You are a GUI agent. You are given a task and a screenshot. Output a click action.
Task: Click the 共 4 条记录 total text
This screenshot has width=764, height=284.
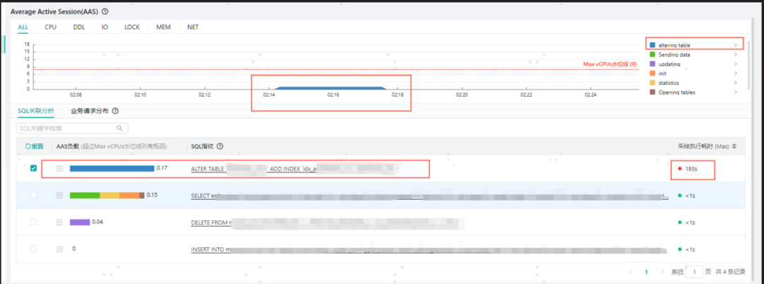coord(731,272)
